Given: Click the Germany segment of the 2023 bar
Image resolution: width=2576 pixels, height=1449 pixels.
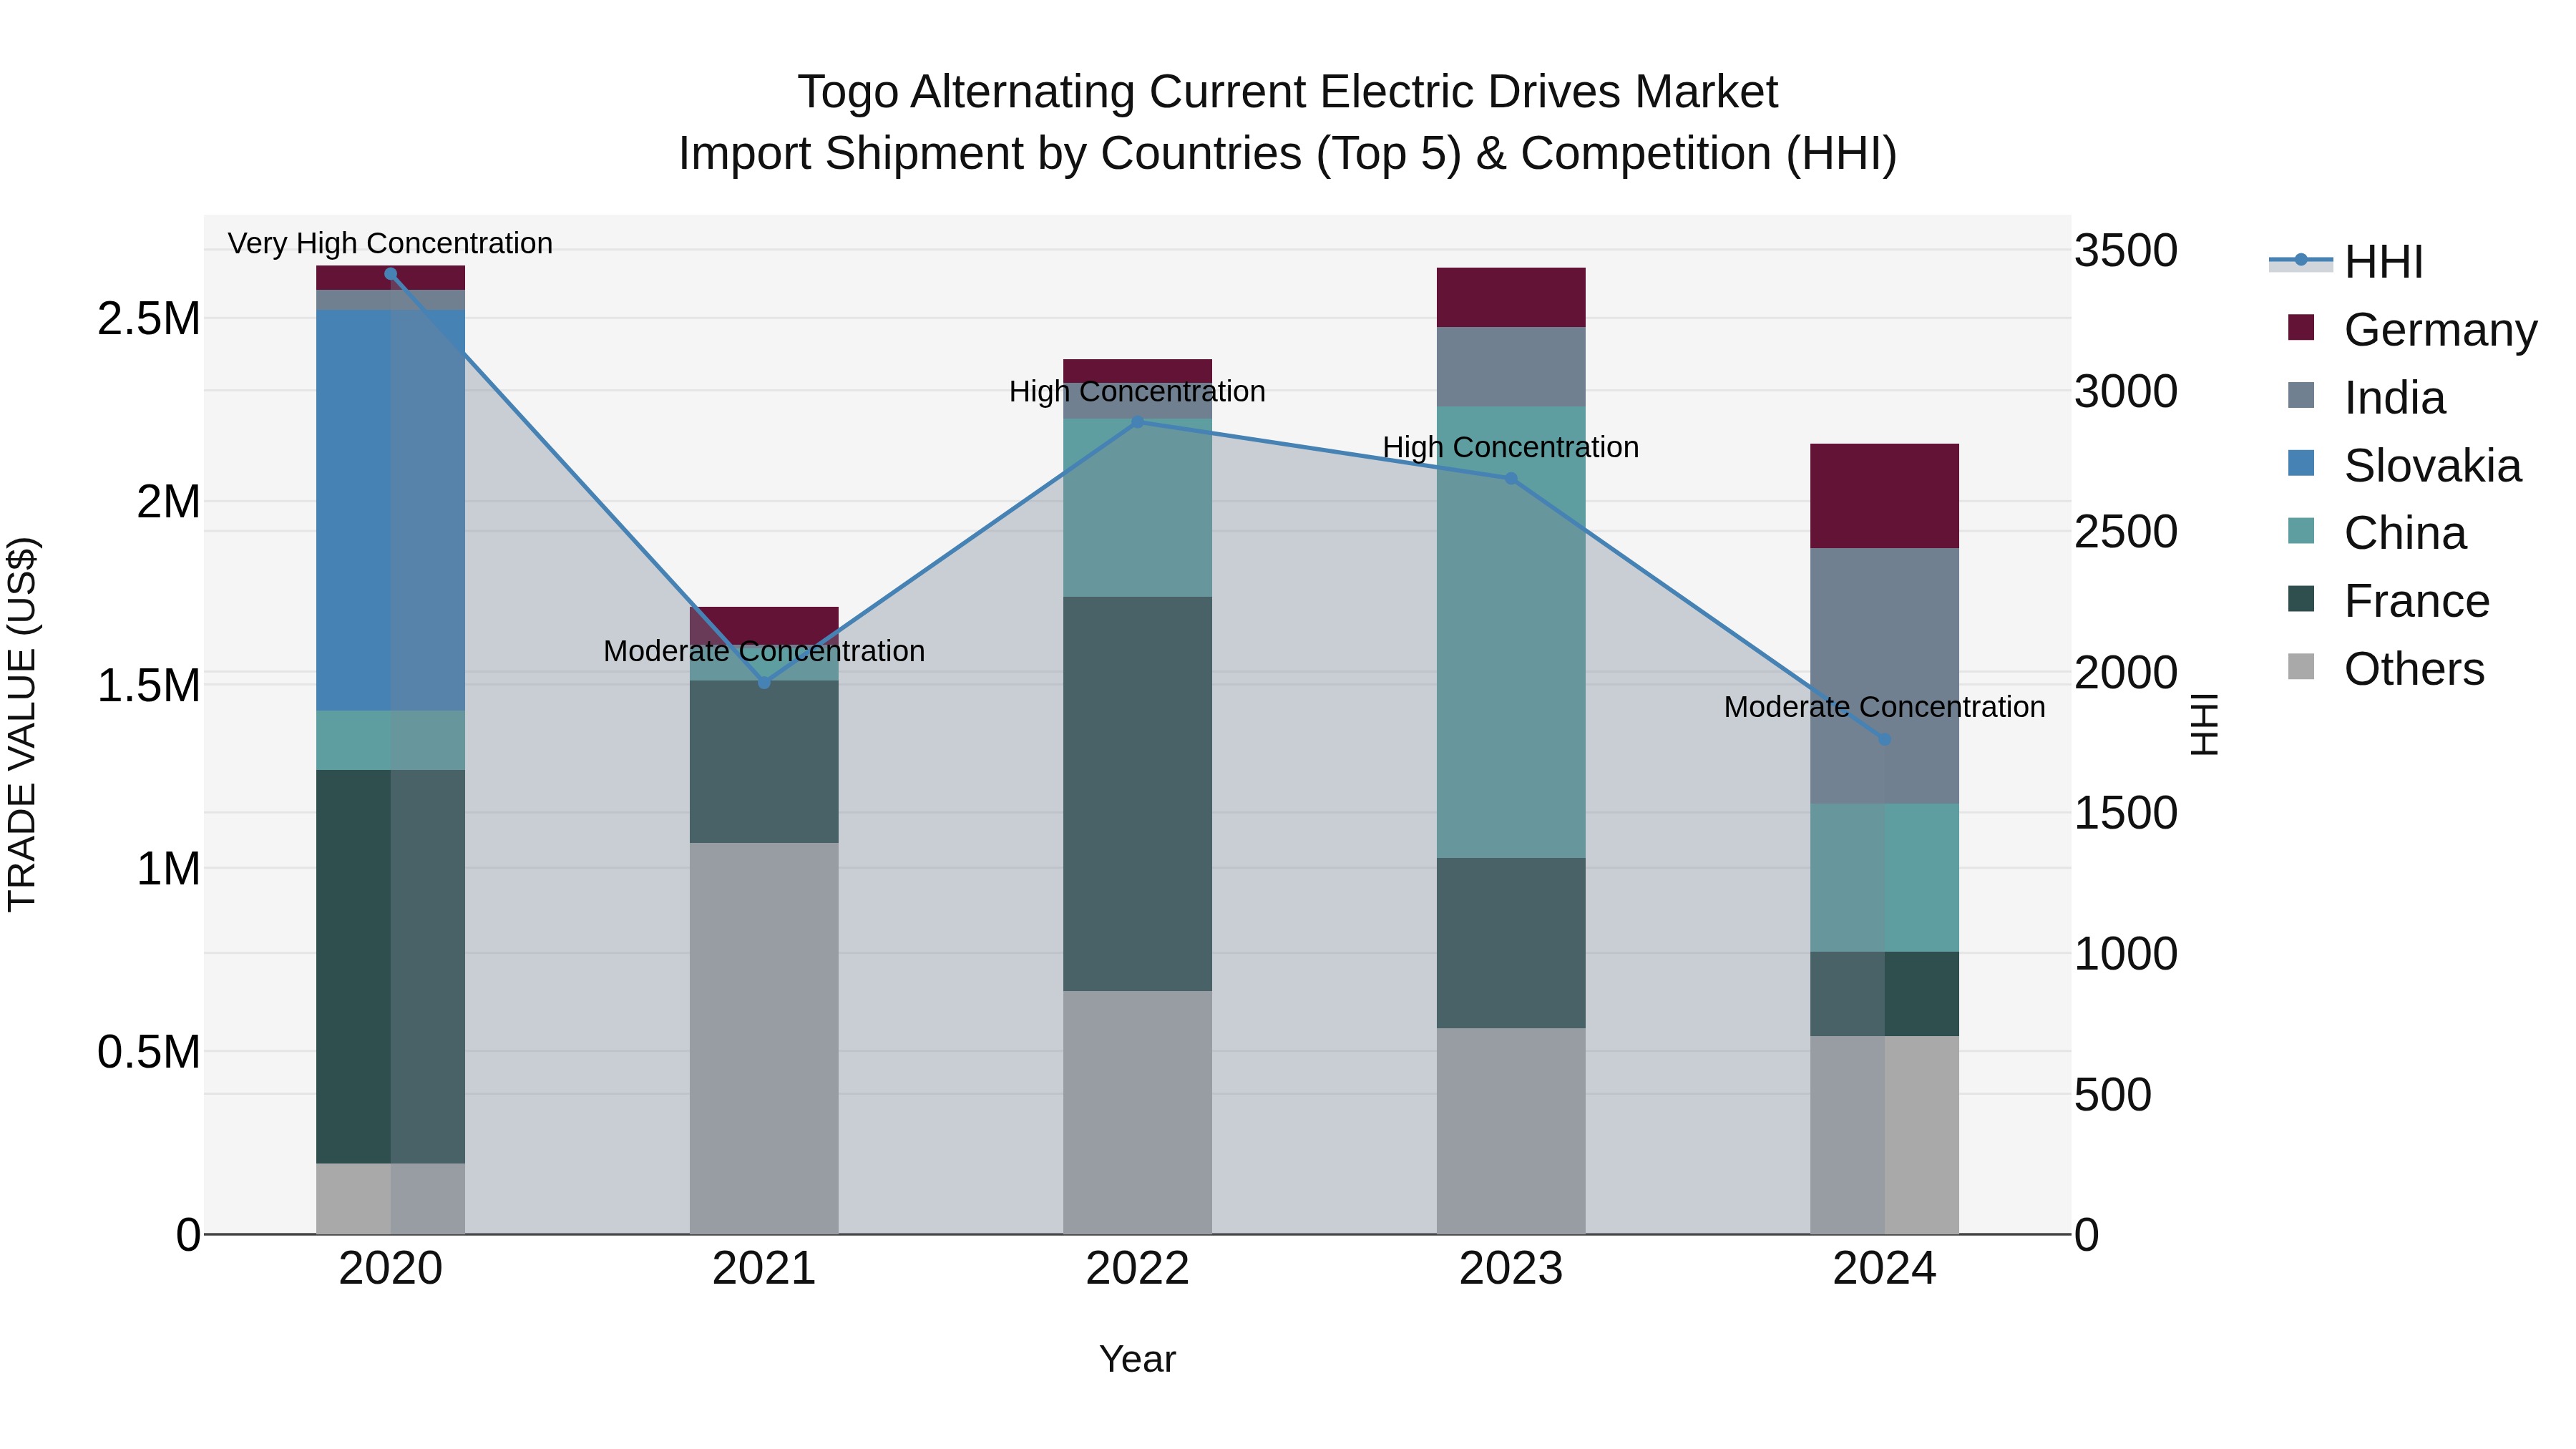Looking at the screenshot, I should coord(1511,297).
